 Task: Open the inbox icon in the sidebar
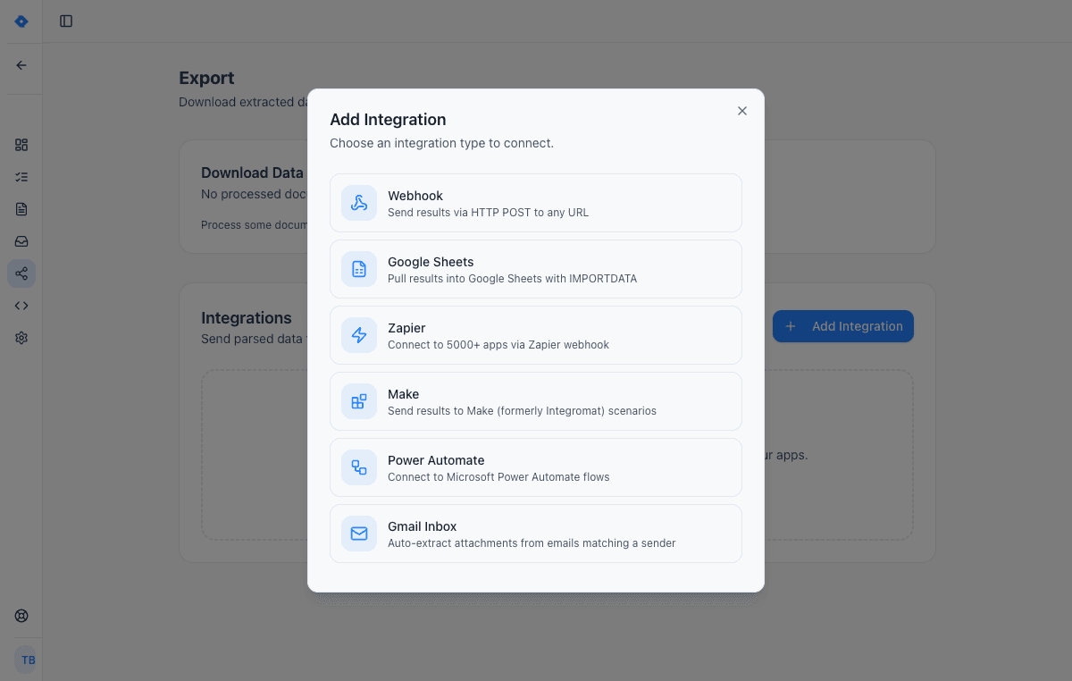coord(21,240)
